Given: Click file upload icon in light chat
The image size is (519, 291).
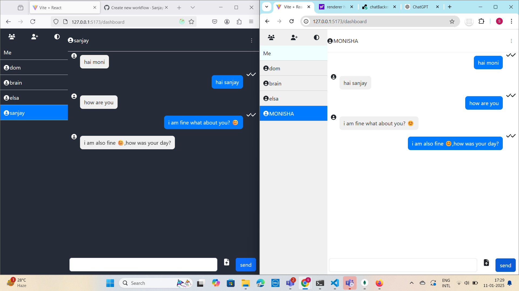Looking at the screenshot, I should click(x=486, y=262).
